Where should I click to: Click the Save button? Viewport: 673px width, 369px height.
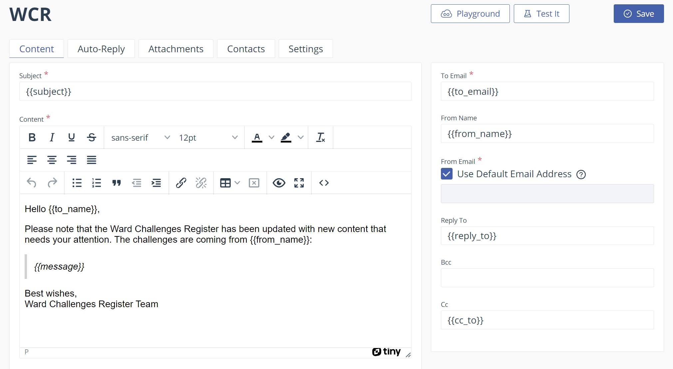(638, 14)
